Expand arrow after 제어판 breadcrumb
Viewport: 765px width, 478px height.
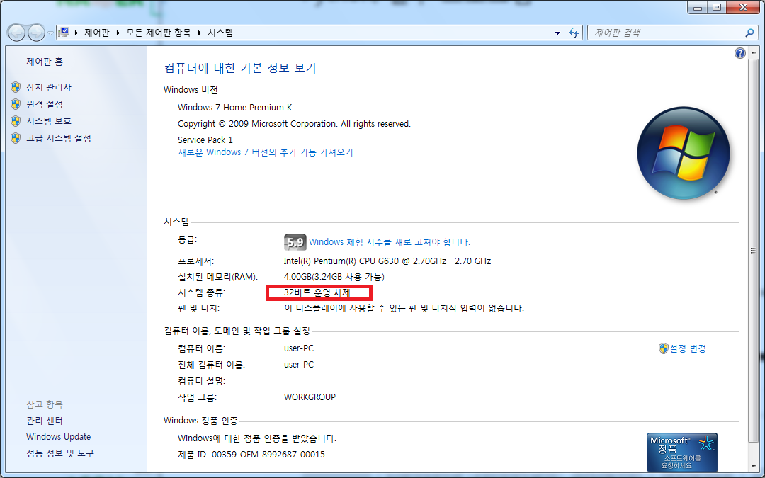click(118, 33)
